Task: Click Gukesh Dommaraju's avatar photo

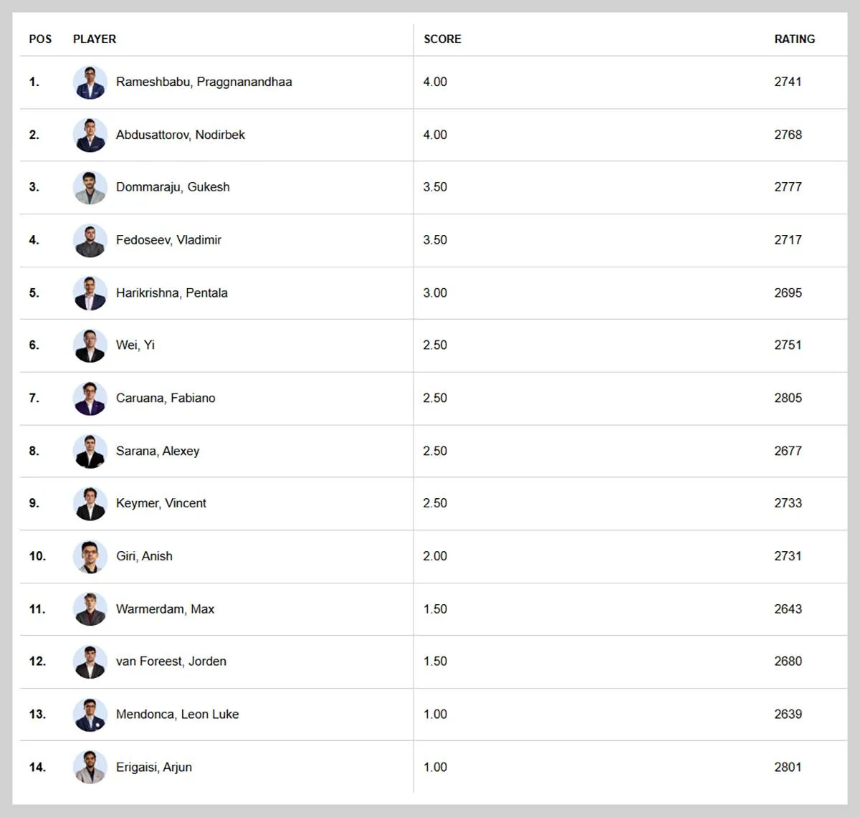Action: 90,187
